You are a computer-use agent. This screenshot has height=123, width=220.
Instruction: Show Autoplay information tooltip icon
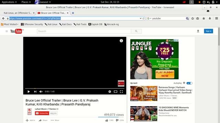click(184, 83)
